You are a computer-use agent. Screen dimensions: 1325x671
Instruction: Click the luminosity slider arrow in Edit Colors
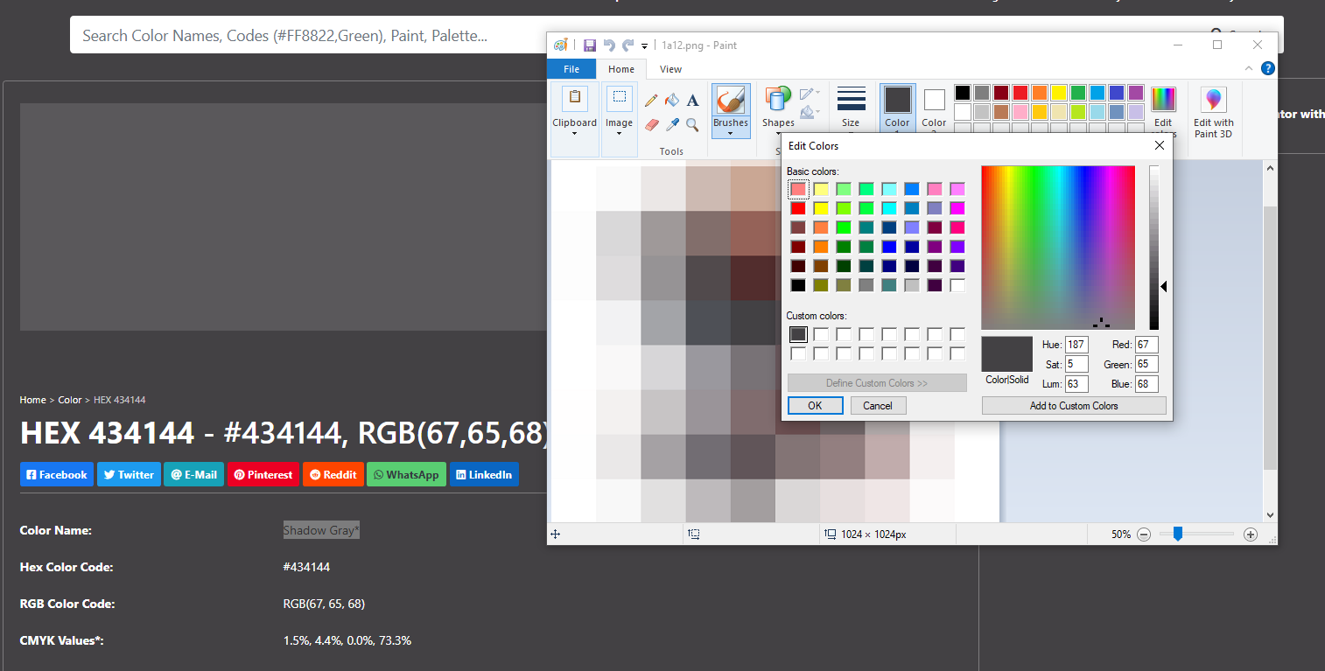(x=1164, y=286)
